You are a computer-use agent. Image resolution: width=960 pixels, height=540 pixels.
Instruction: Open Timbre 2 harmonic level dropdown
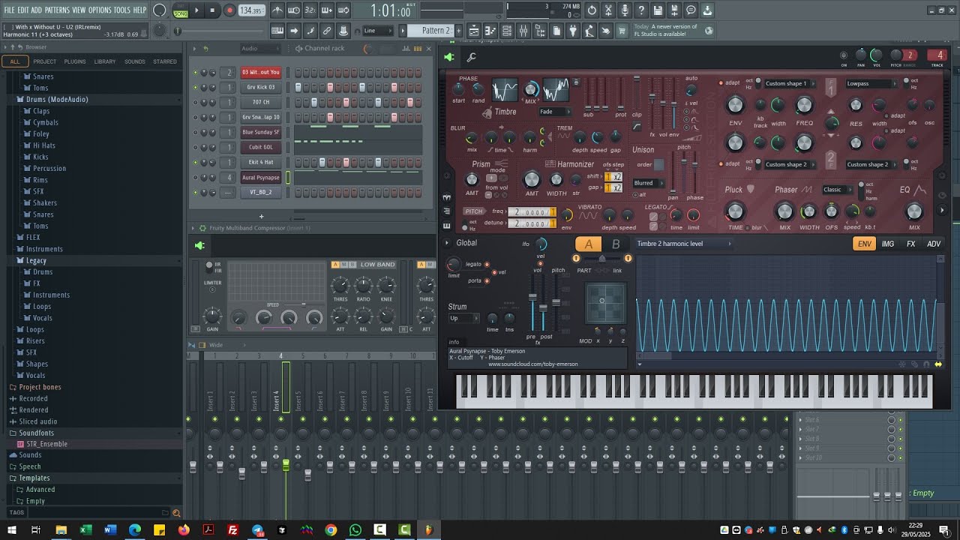pyautogui.click(x=684, y=244)
